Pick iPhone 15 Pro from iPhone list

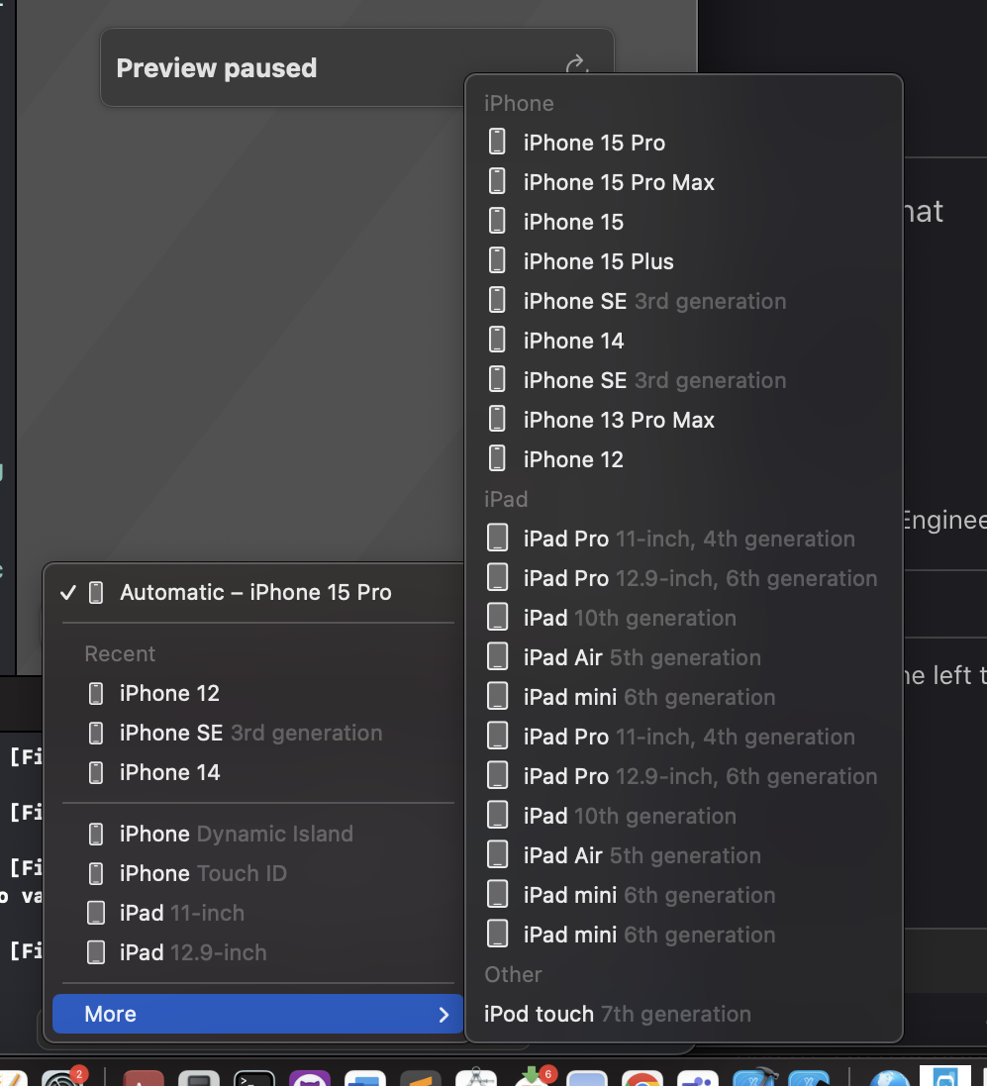684,143
